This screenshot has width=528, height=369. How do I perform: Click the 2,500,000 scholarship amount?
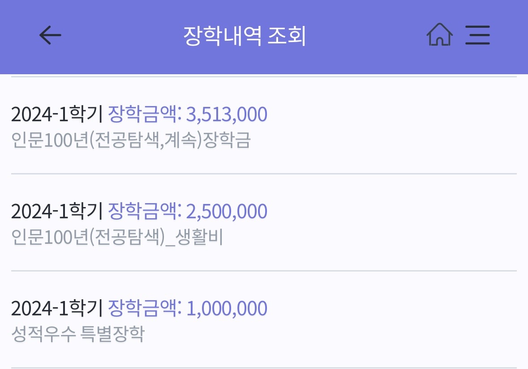[227, 212]
